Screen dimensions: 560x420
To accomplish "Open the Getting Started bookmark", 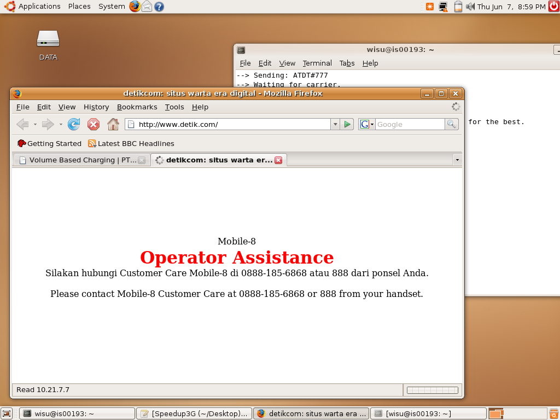I will [49, 144].
